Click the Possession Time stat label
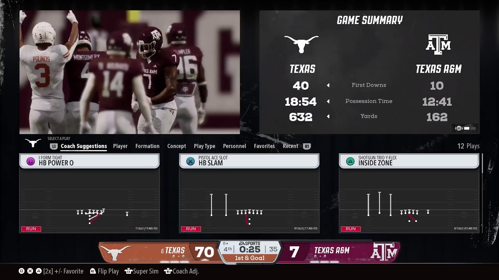Image resolution: width=499 pixels, height=280 pixels. [x=369, y=101]
